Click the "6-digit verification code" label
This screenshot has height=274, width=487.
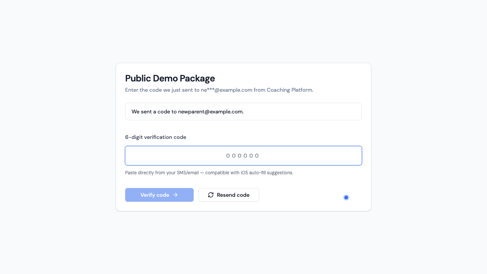point(156,137)
